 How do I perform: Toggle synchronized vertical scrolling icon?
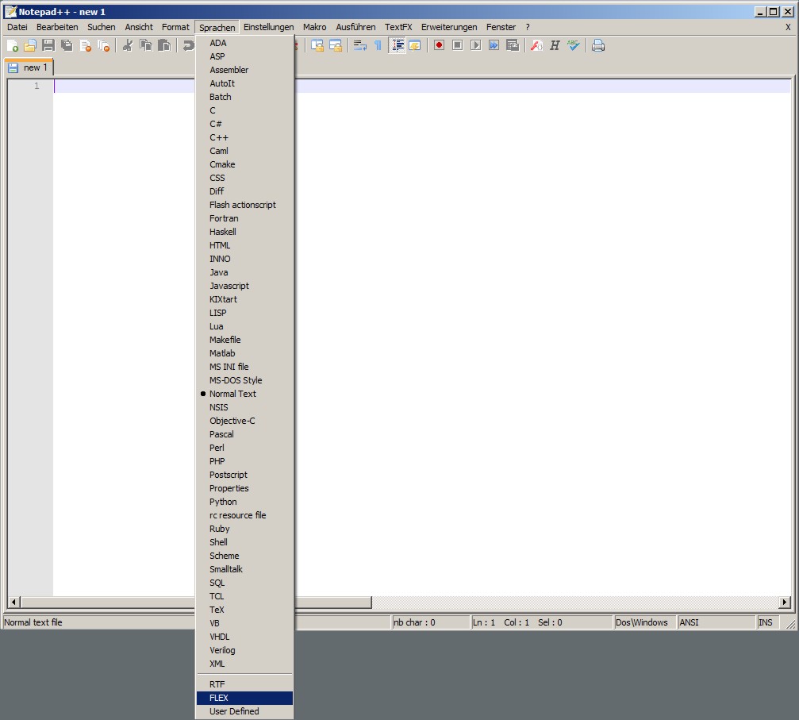tap(317, 46)
